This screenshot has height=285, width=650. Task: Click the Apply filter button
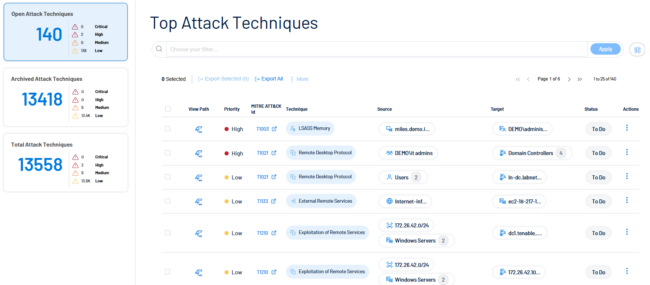[x=605, y=49]
